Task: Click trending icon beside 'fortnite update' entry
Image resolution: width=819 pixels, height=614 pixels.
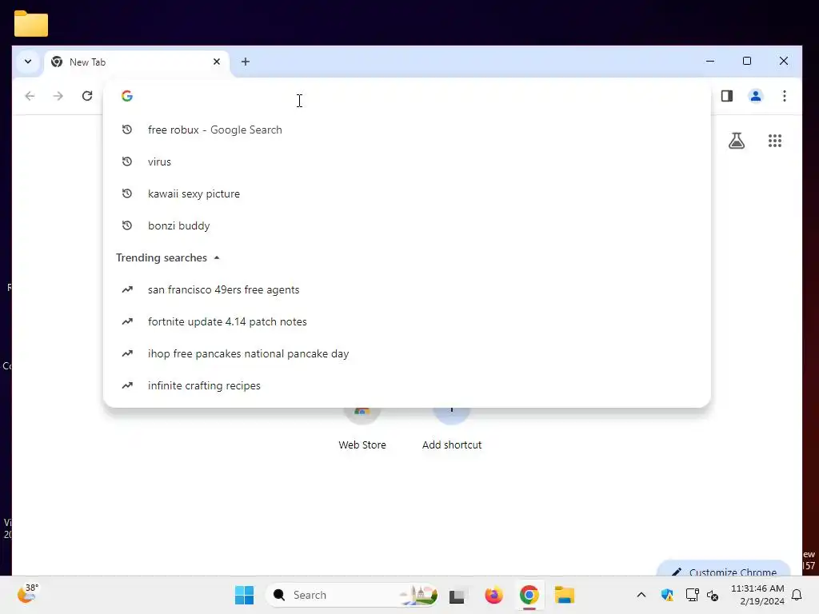Action: 127,321
